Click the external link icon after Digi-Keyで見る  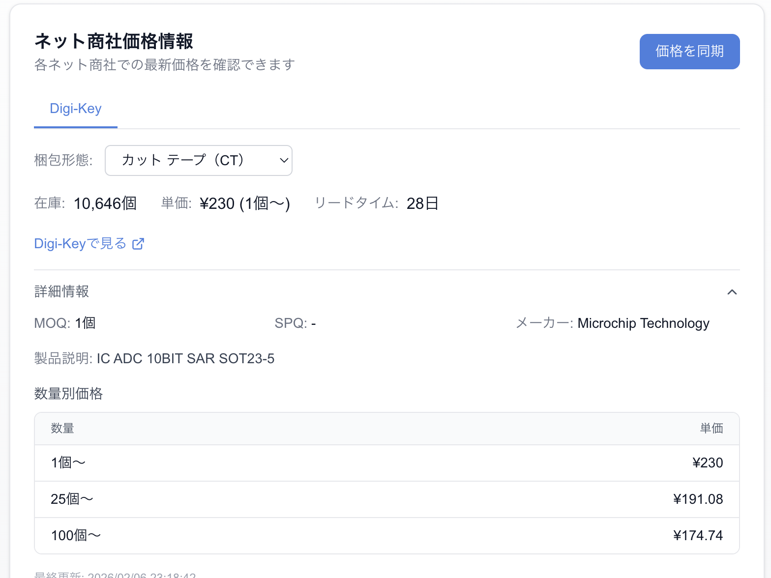[x=138, y=244]
